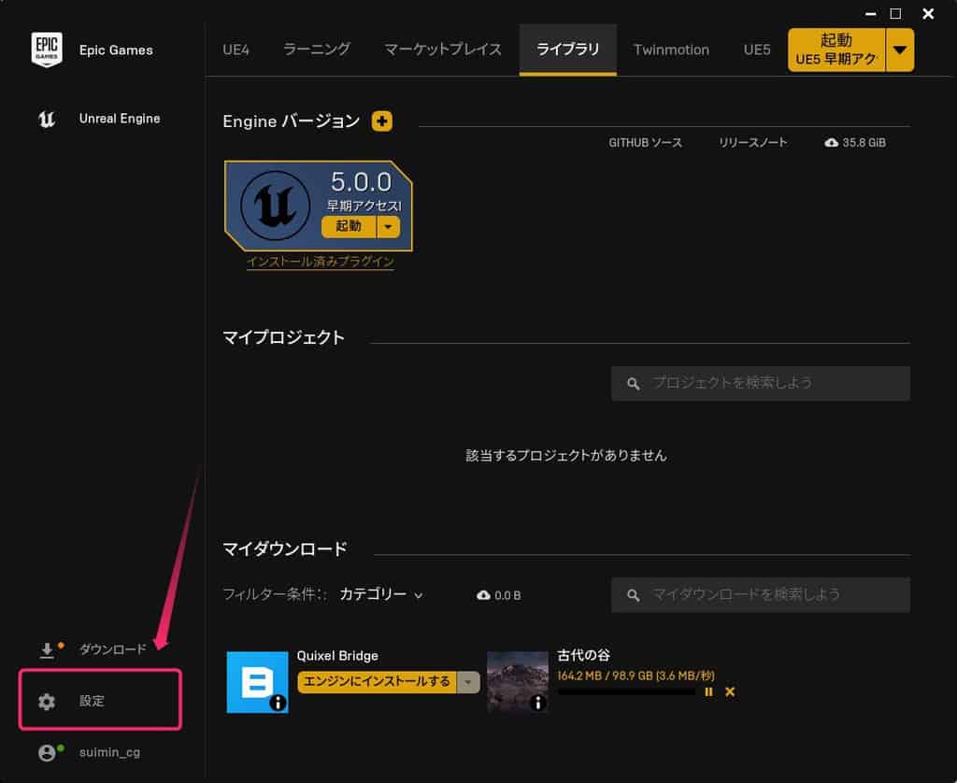
Task: Open options dropdown for engine 5.0.0
Action: tap(388, 226)
